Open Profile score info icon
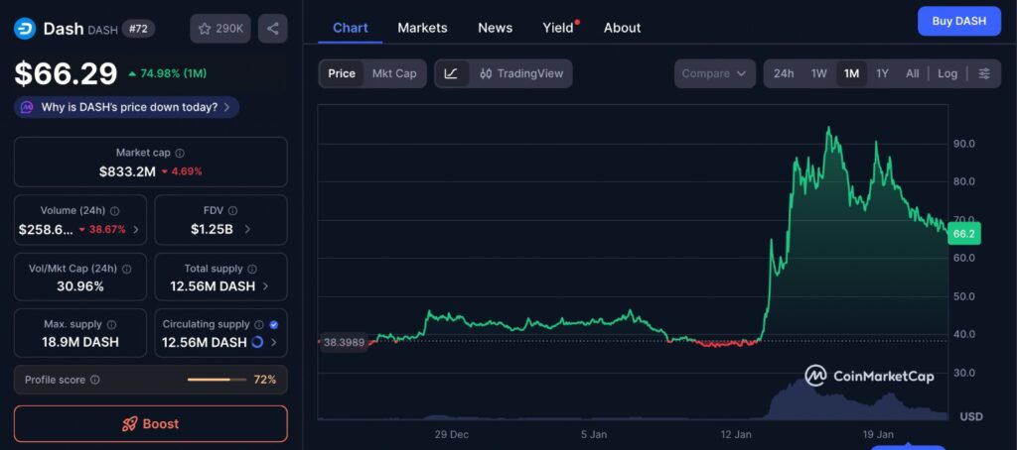This screenshot has width=1017, height=450. (x=95, y=380)
